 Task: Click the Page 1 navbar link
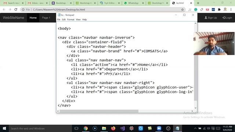(x=46, y=18)
